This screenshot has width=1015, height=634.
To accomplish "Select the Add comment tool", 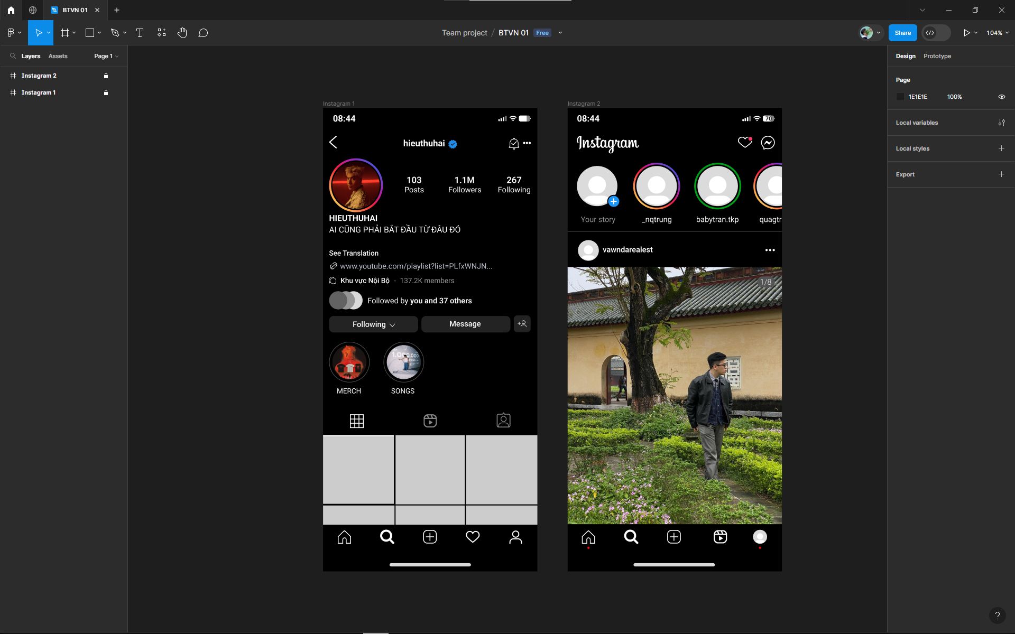I will point(203,33).
